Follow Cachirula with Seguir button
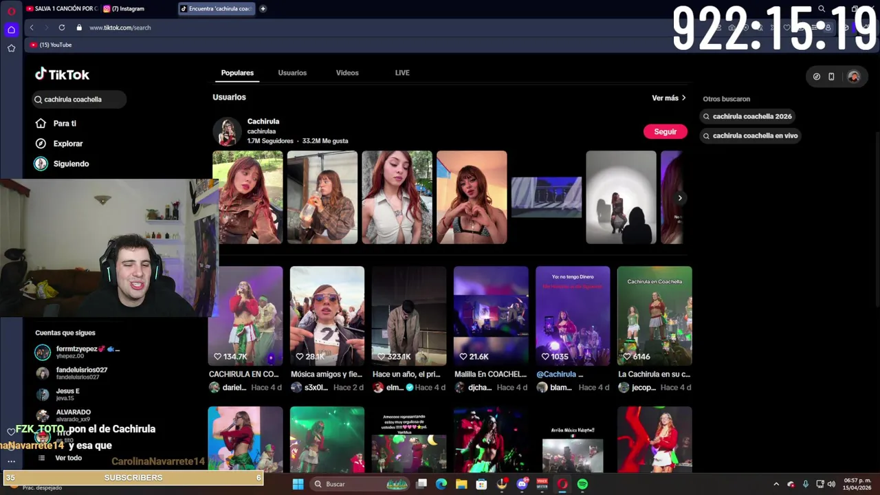The width and height of the screenshot is (880, 495). pyautogui.click(x=665, y=131)
